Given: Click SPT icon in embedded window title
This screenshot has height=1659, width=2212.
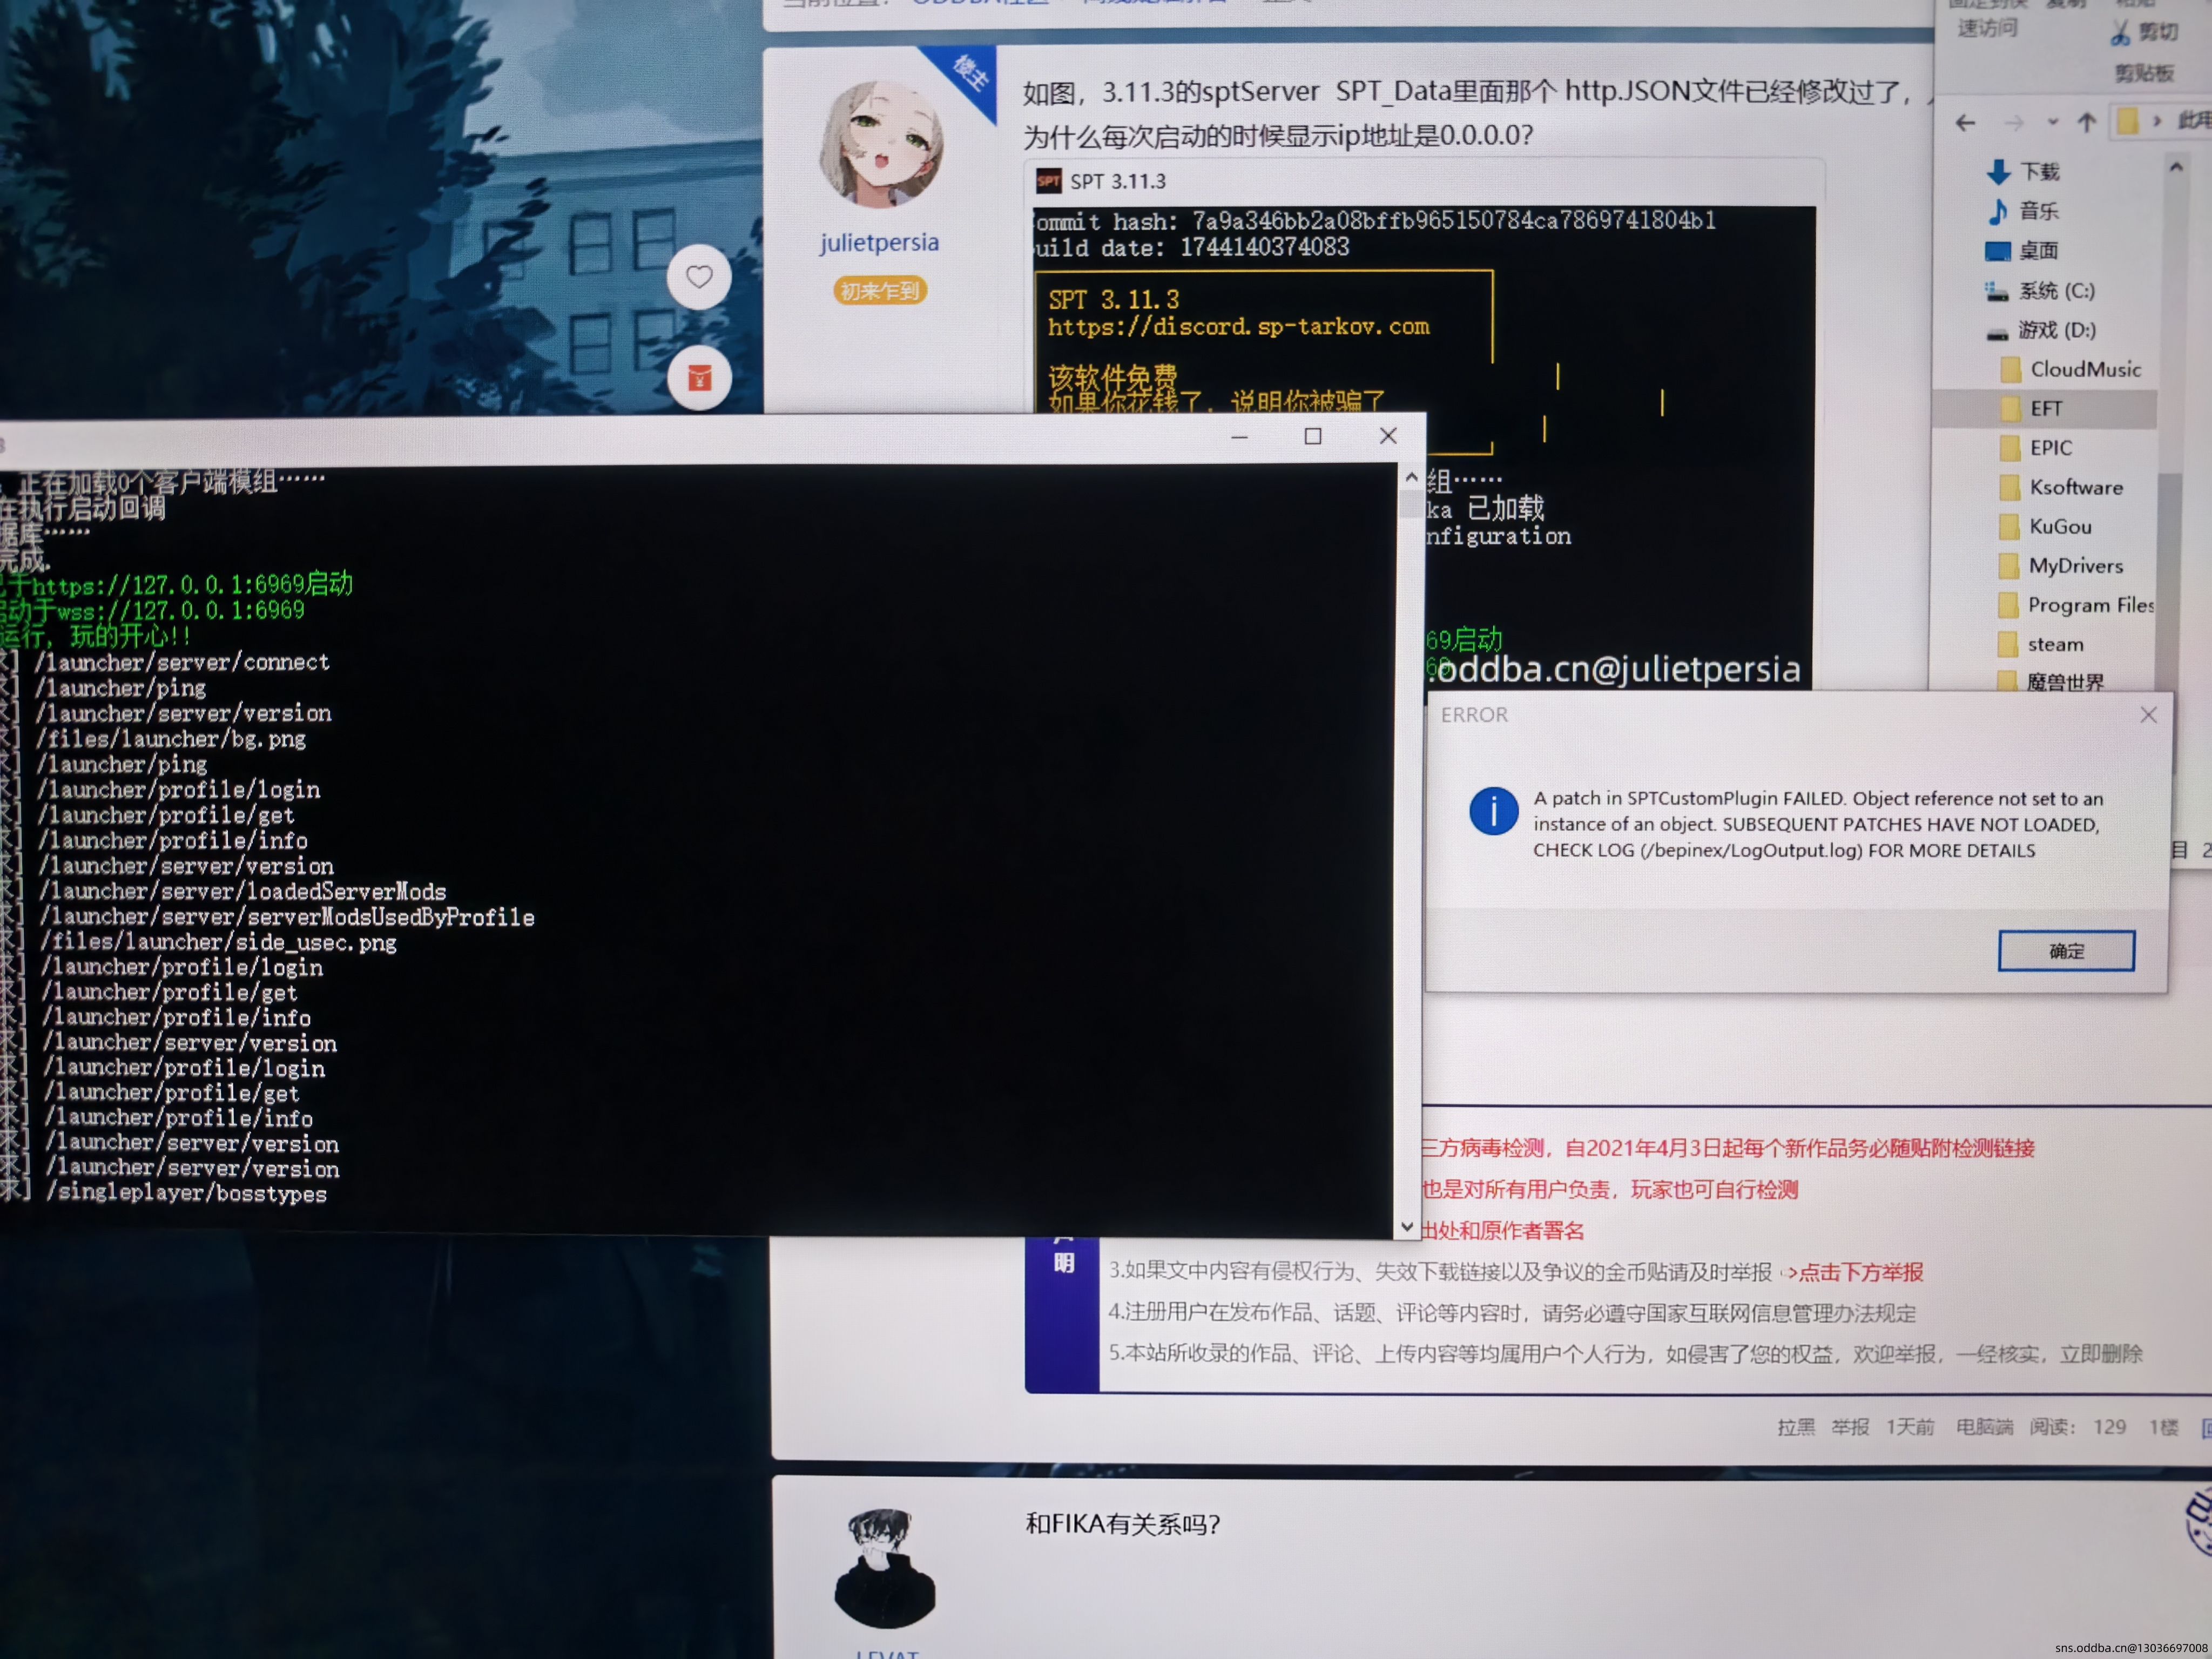Looking at the screenshot, I should [1048, 181].
